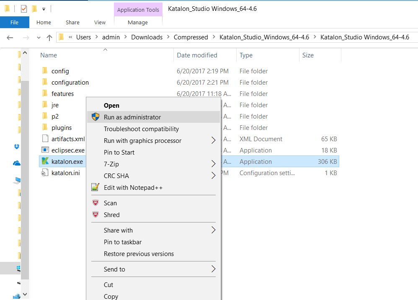This screenshot has height=300, width=418.
Task: Click the shield icon beside Run as administrator
Action: pyautogui.click(x=95, y=117)
